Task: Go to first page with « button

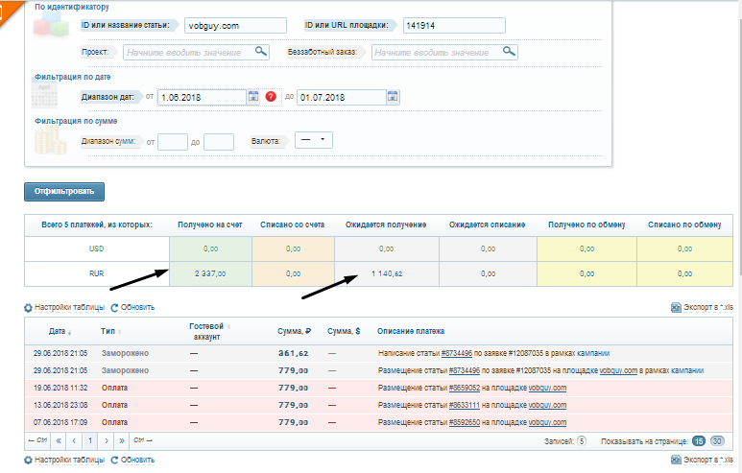Action: 59,440
